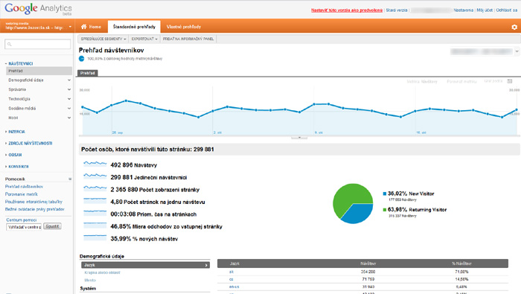This screenshot has height=294, width=521.
Task: Select the Jazyk demographic row
Action: (x=146, y=265)
